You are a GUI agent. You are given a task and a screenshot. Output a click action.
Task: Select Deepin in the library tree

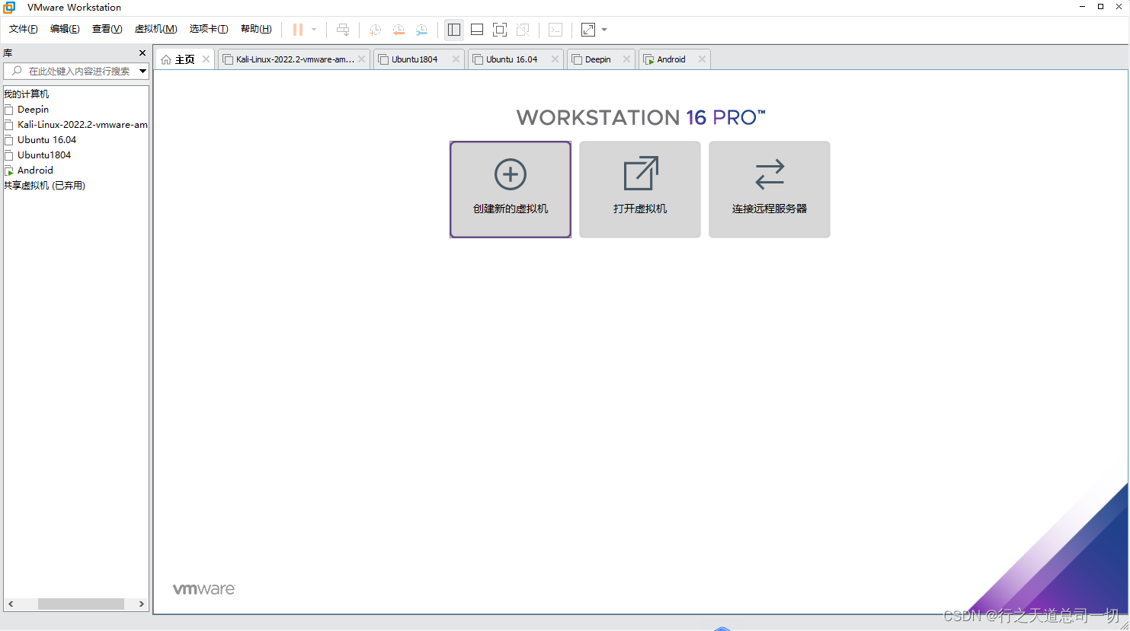pos(33,110)
